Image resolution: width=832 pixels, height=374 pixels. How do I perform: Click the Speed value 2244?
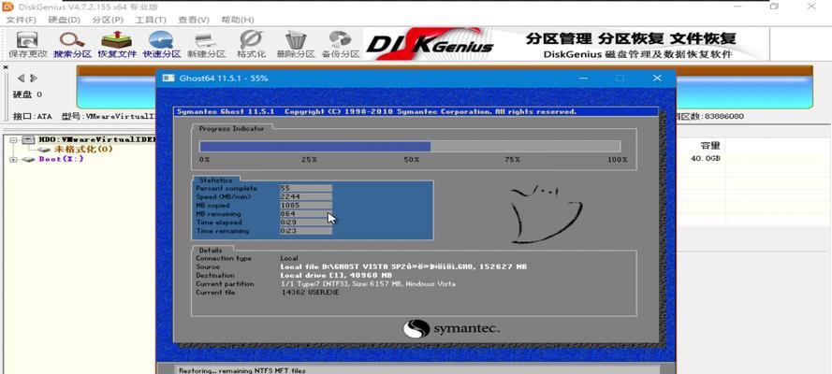(306, 196)
